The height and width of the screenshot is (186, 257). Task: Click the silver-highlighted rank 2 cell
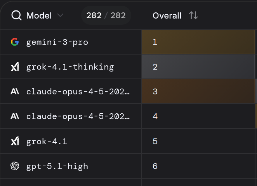click(x=198, y=67)
